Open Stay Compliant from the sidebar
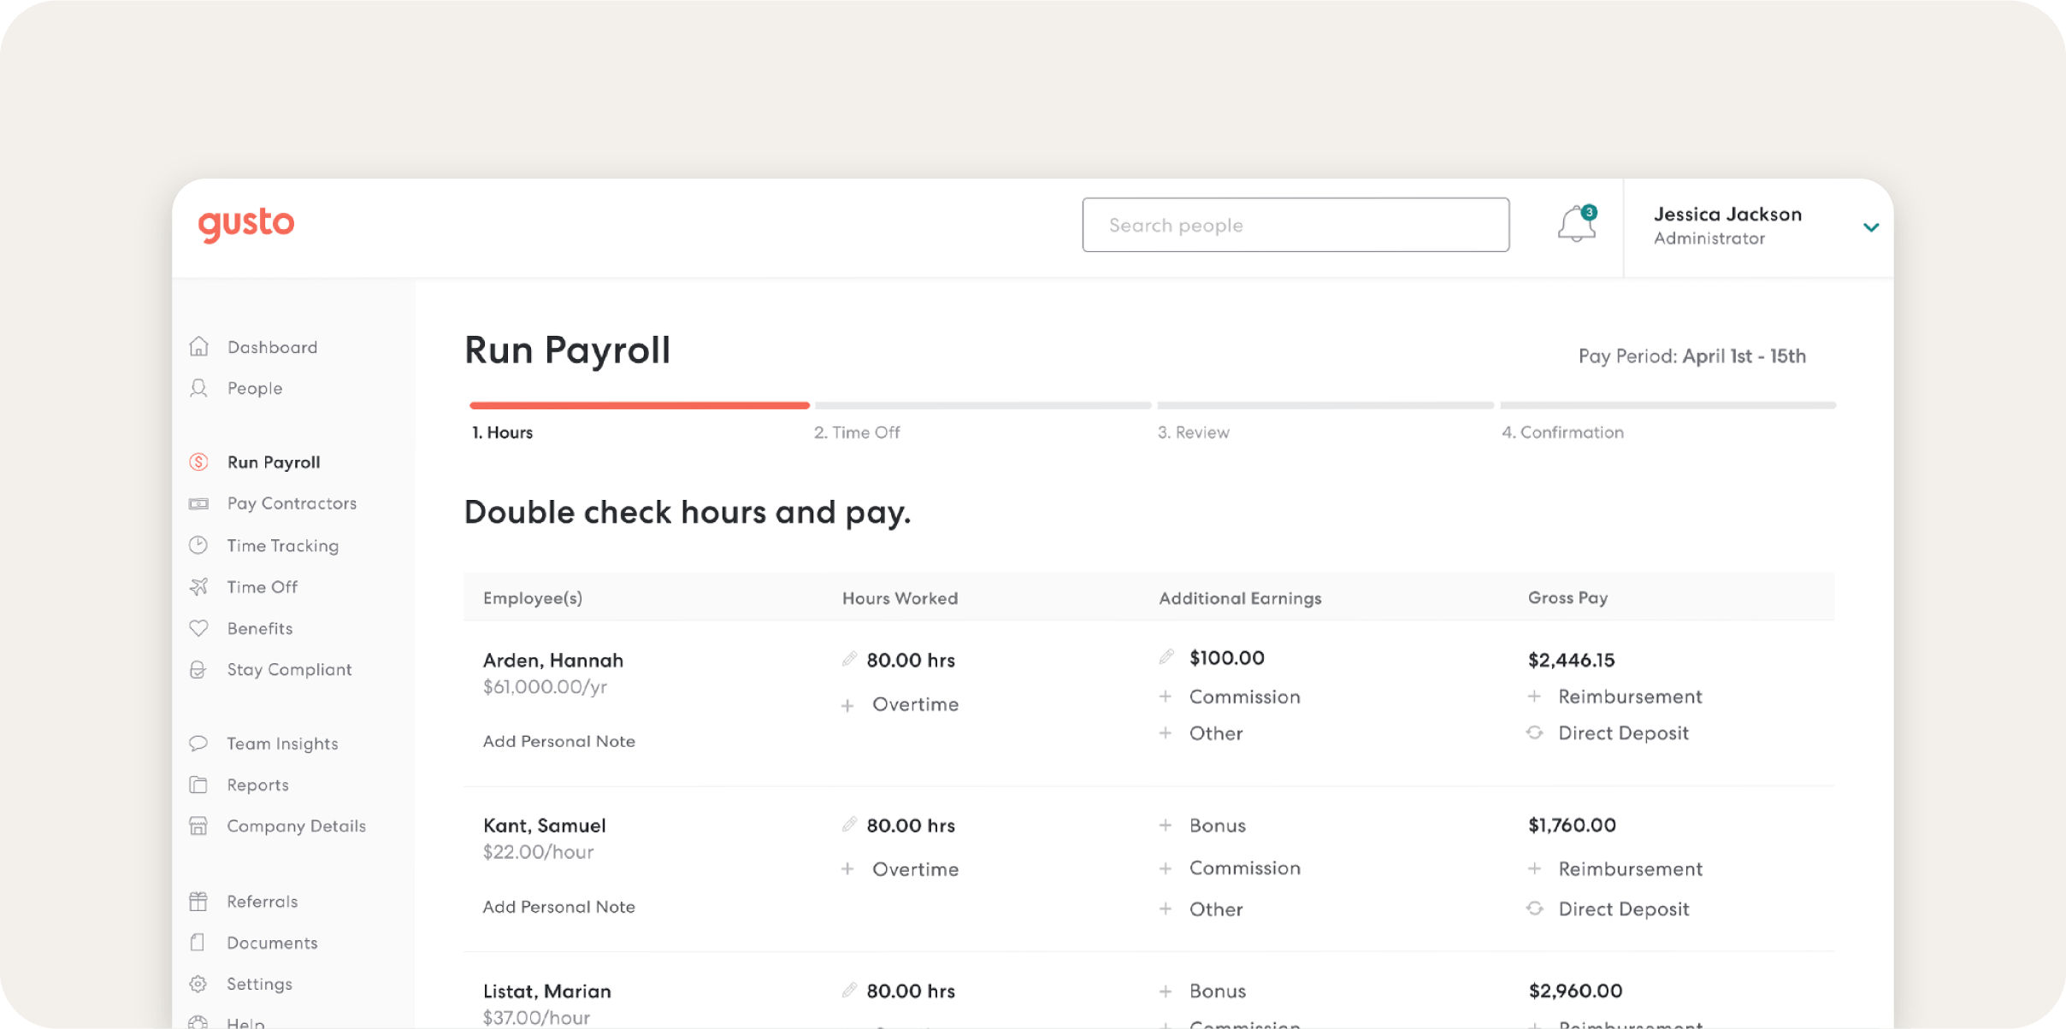Viewport: 2066px width, 1029px height. coord(289,669)
